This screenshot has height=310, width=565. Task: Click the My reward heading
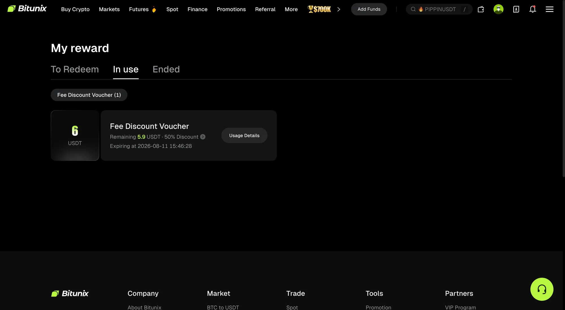(80, 48)
